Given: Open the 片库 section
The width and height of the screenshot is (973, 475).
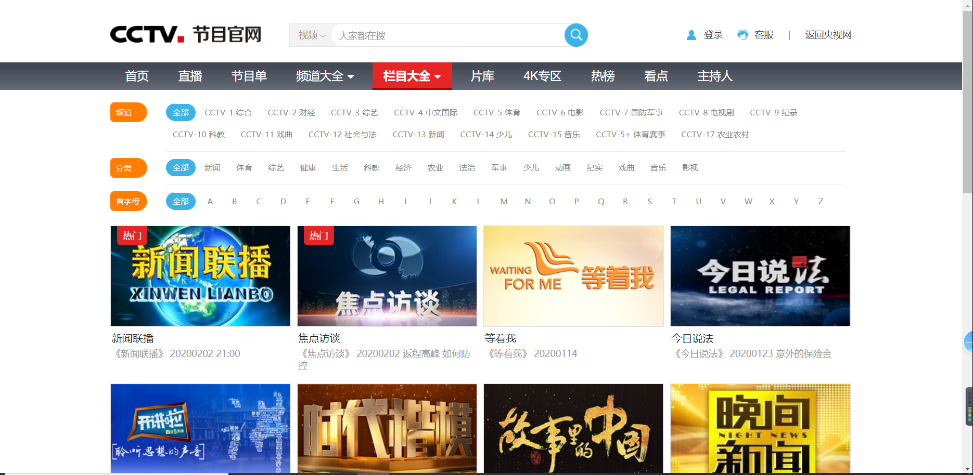Looking at the screenshot, I should [x=482, y=76].
